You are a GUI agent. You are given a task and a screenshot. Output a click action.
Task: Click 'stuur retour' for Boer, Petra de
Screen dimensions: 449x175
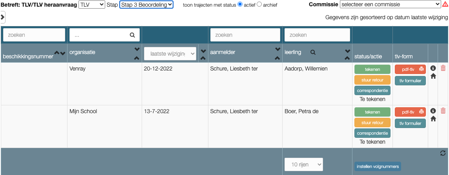(x=372, y=123)
